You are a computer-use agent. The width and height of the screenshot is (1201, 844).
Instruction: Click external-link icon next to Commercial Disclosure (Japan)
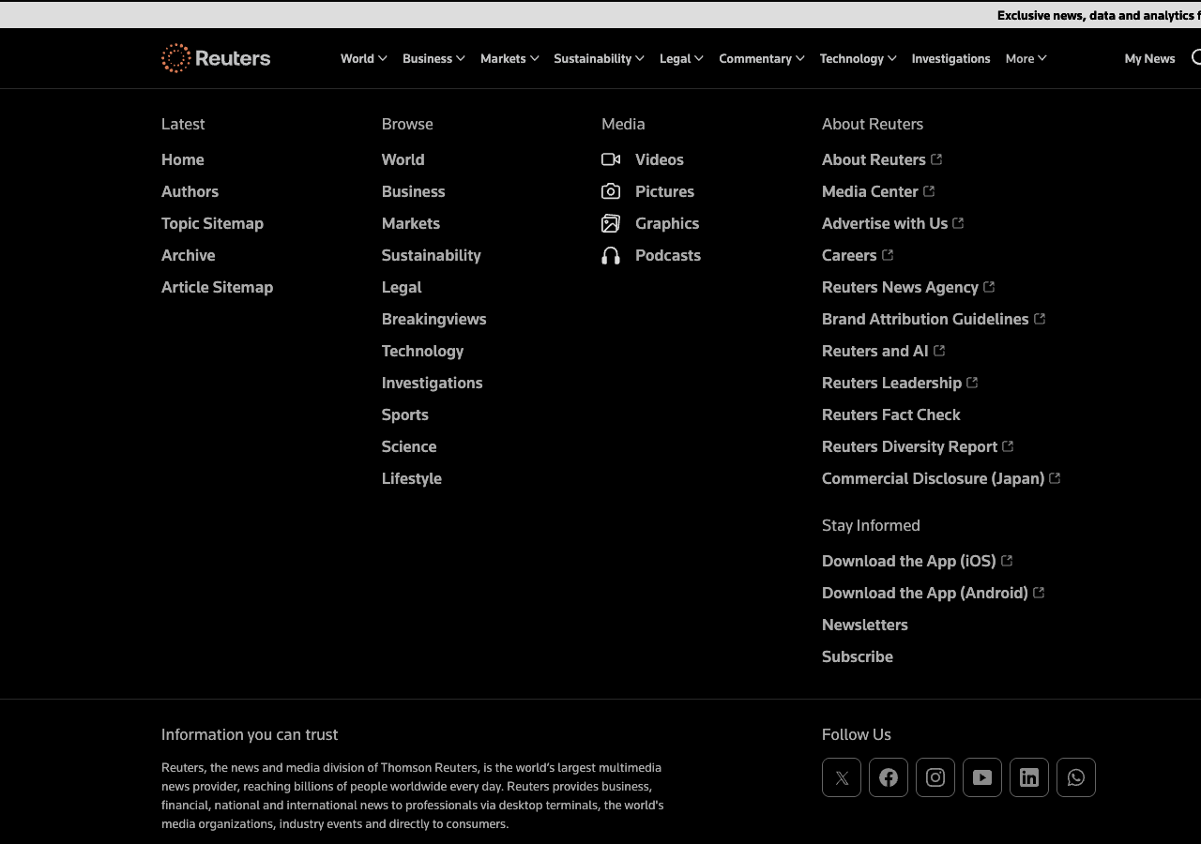(x=1055, y=478)
